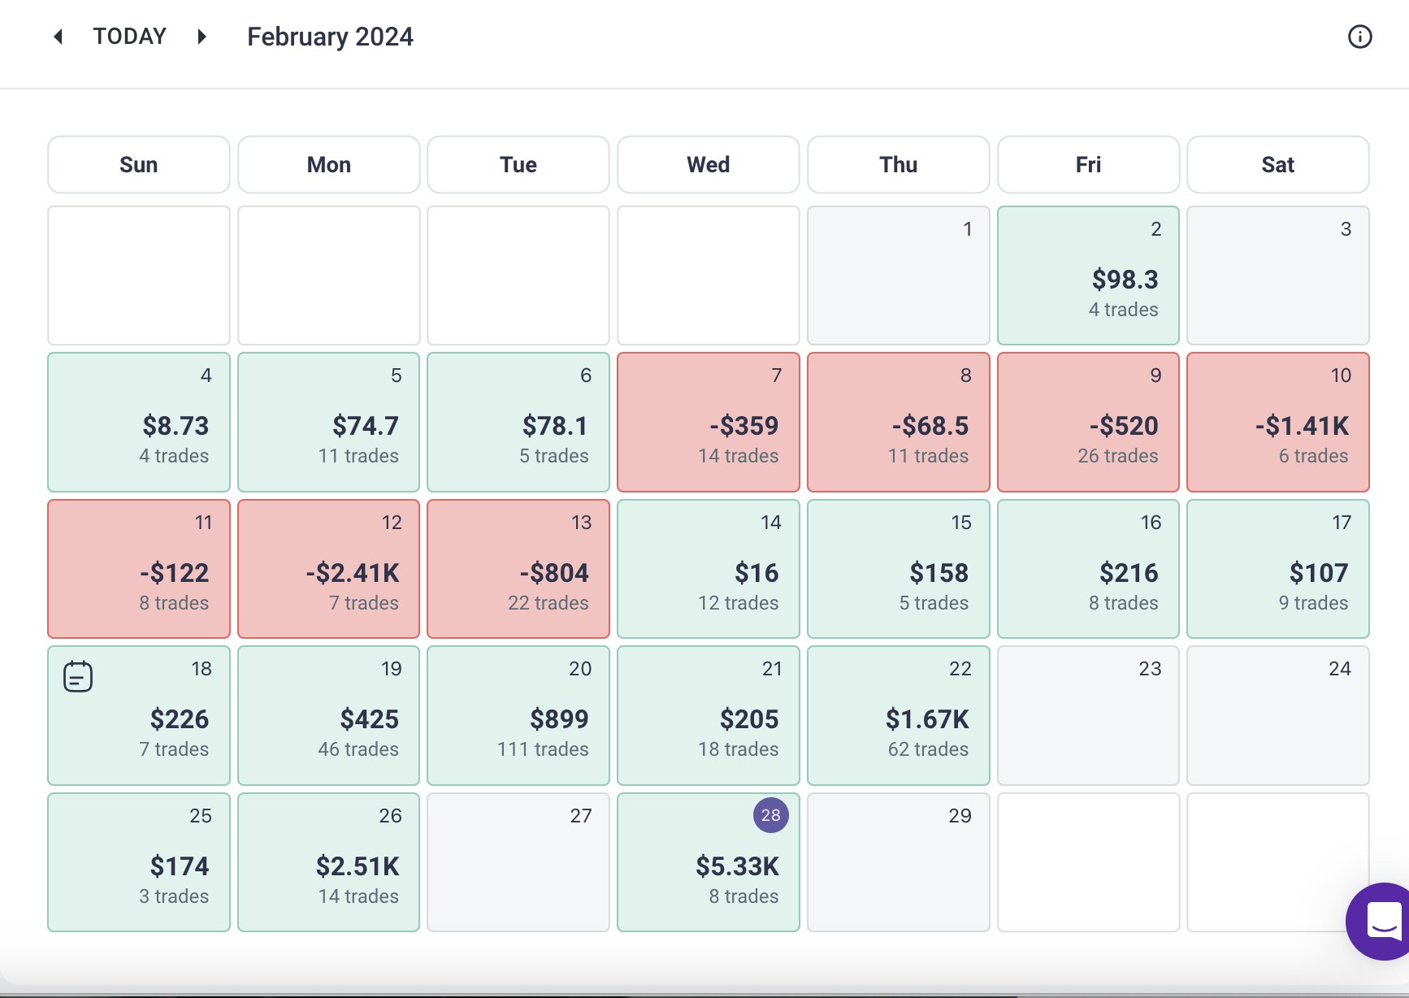Open February 20 with 111 trades

click(x=518, y=716)
